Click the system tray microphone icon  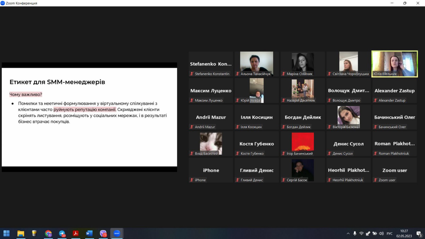coord(355,233)
